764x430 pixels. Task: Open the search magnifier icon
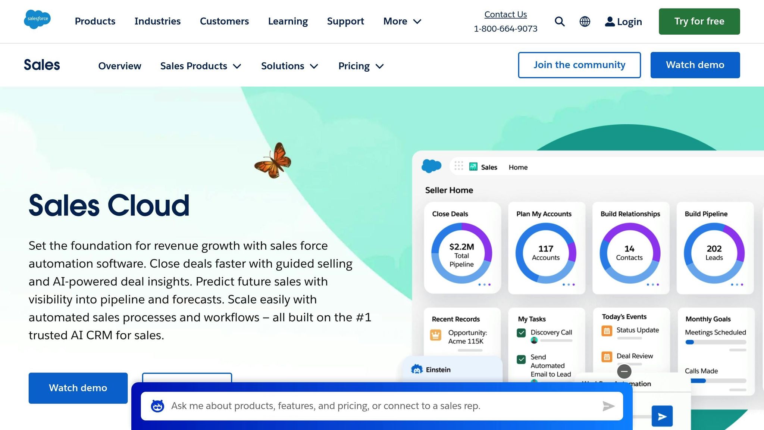[x=560, y=22]
